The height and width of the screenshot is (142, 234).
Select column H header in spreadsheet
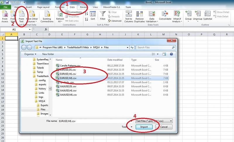100,35
